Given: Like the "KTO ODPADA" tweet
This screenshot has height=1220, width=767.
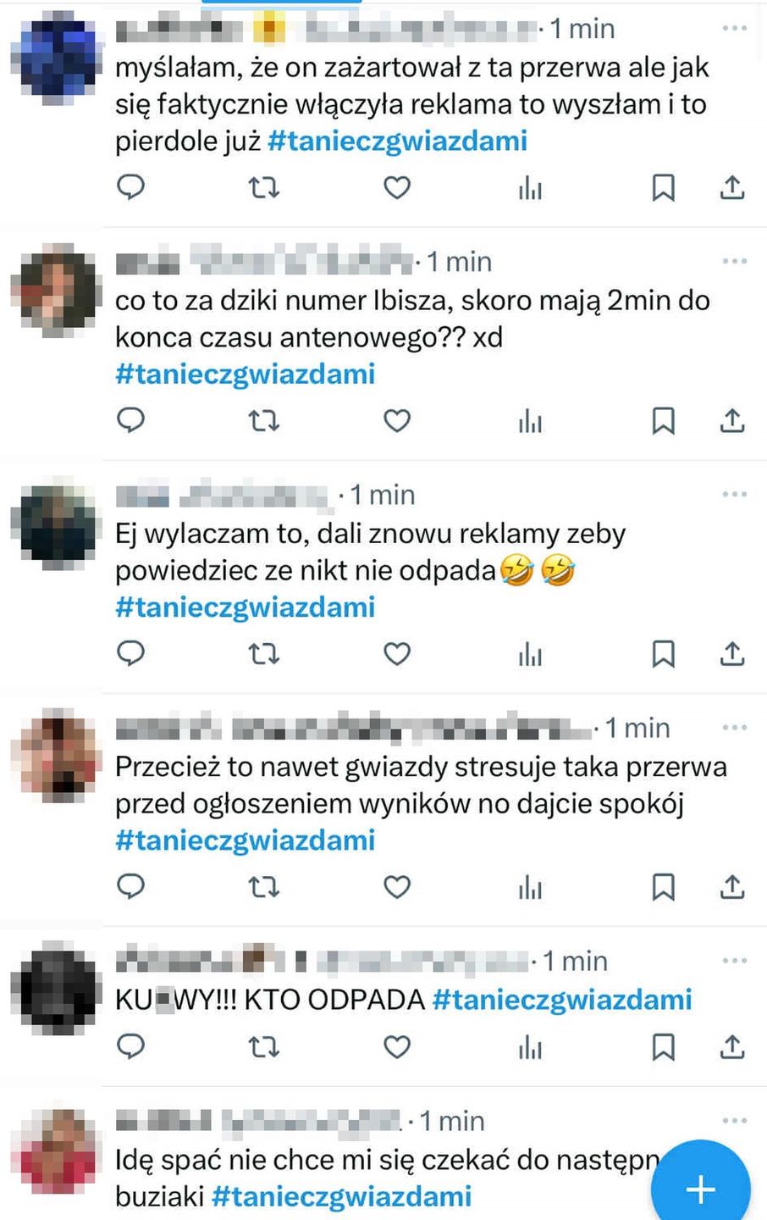Looking at the screenshot, I should (397, 1047).
